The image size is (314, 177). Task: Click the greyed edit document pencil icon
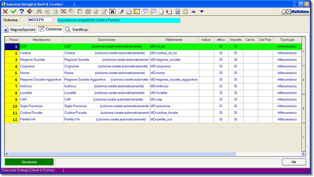click(x=96, y=11)
